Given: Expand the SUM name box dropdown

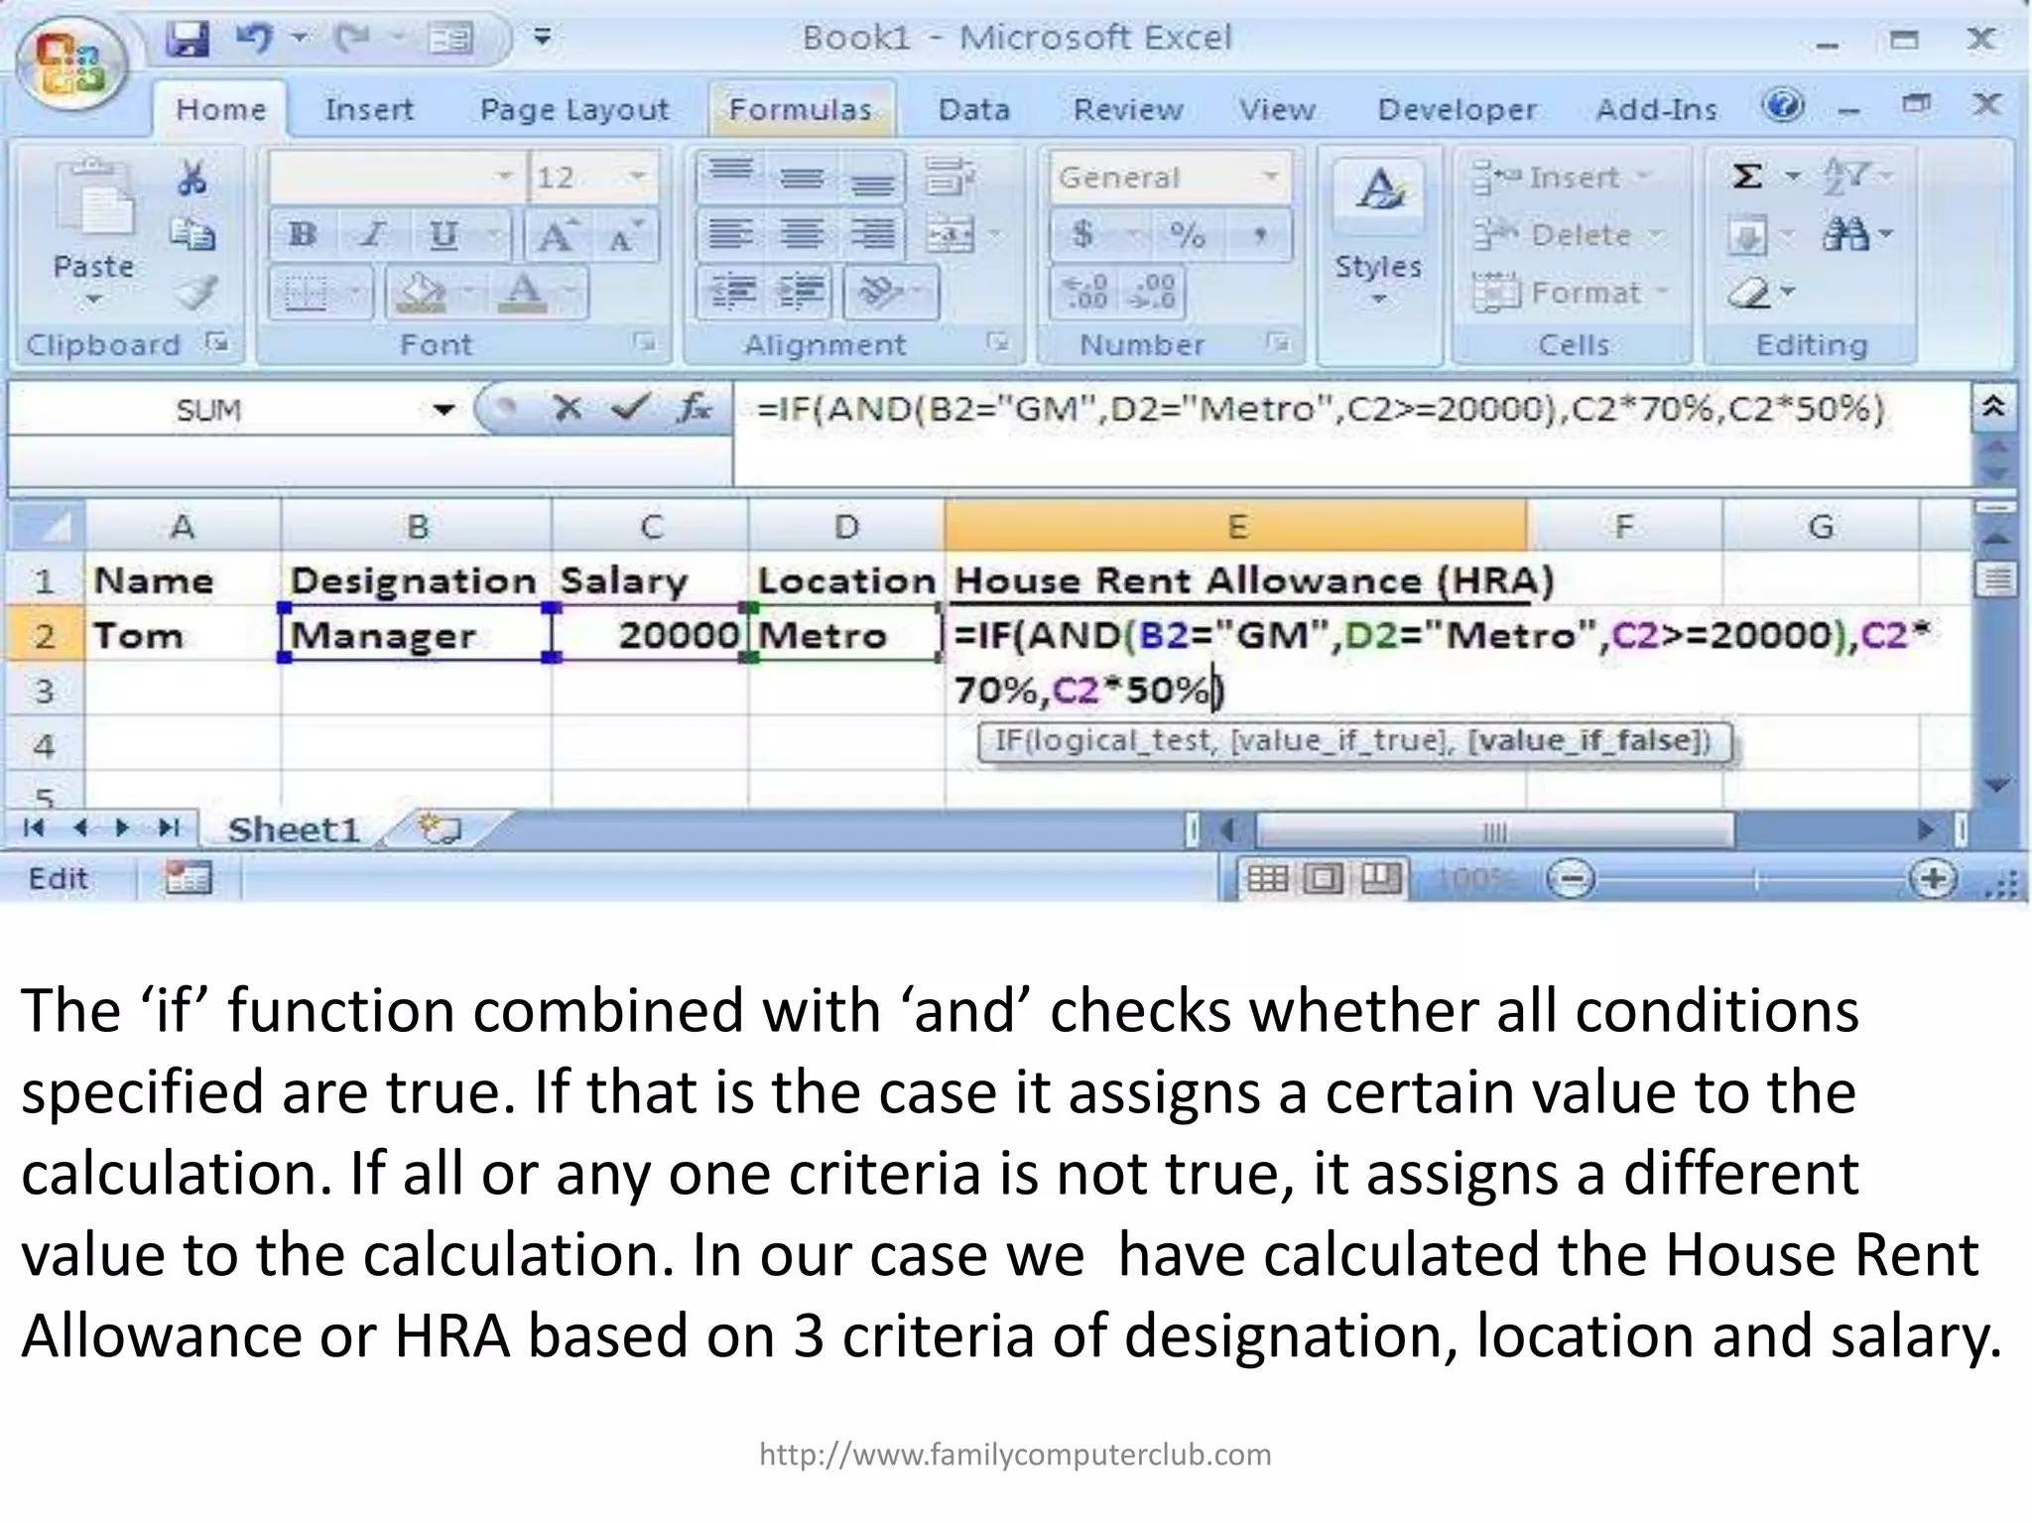Looking at the screenshot, I should pyautogui.click(x=444, y=409).
